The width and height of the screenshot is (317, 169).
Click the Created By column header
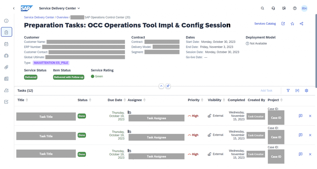[256, 100]
